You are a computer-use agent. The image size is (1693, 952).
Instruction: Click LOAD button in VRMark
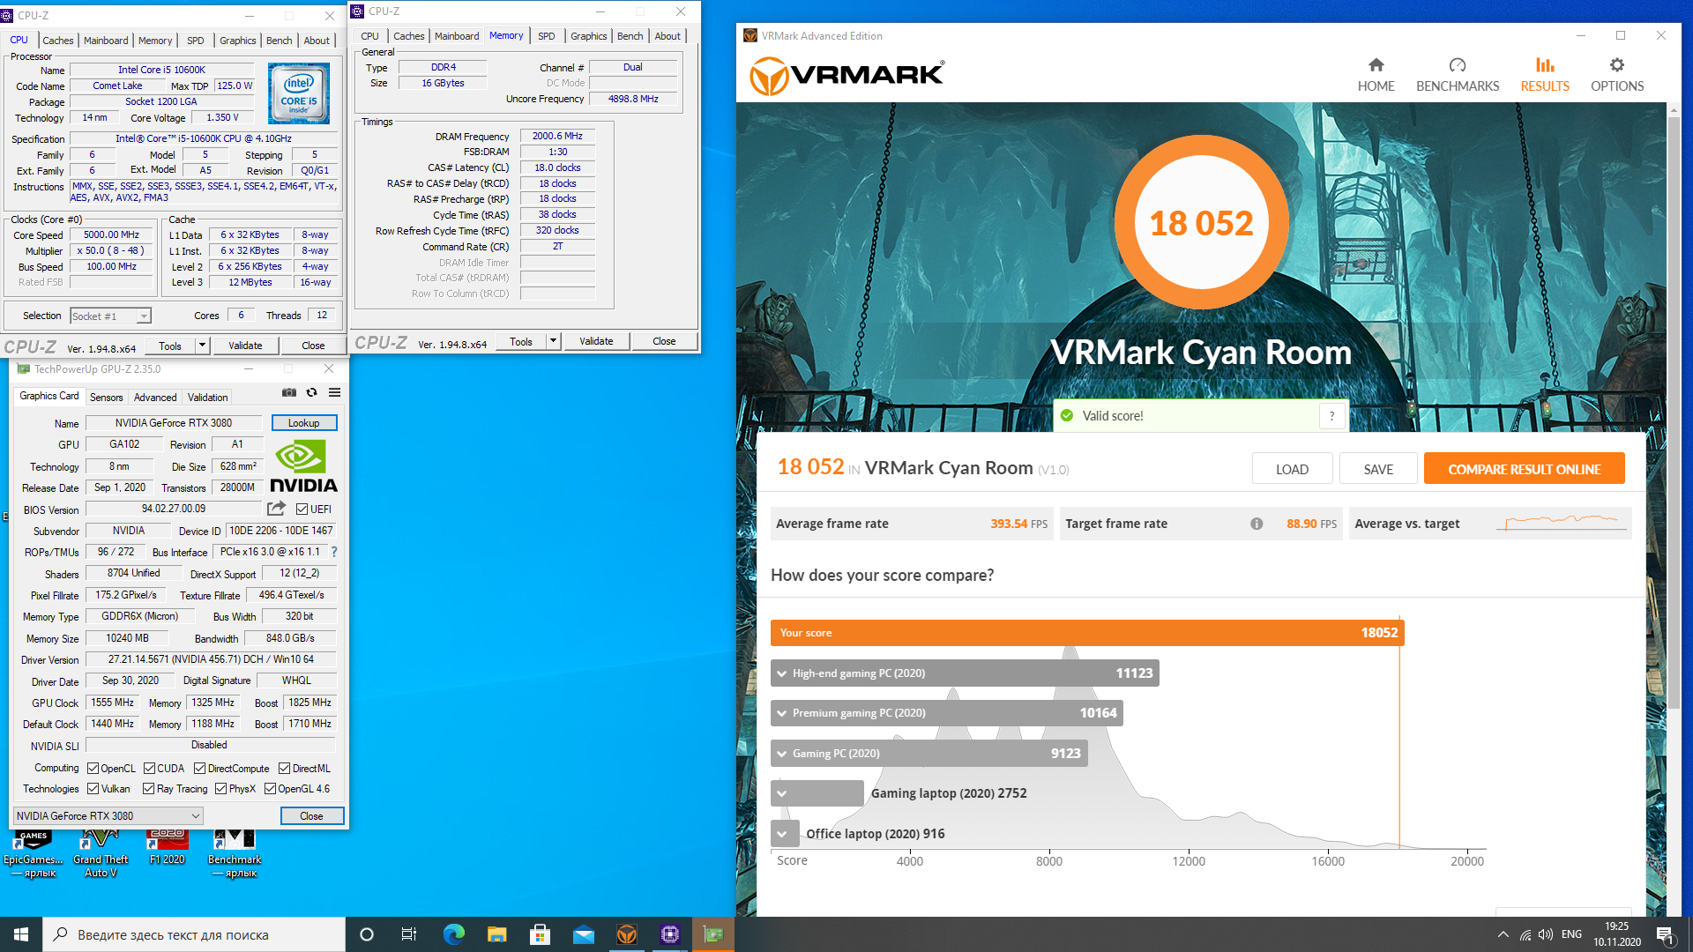(1292, 469)
